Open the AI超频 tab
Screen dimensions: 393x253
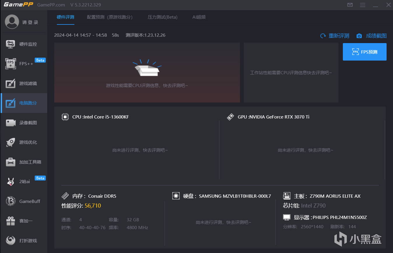click(199, 17)
